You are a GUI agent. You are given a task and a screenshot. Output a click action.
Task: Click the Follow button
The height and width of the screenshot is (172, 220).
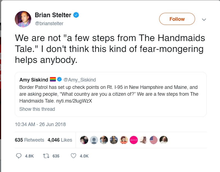pos(177,19)
